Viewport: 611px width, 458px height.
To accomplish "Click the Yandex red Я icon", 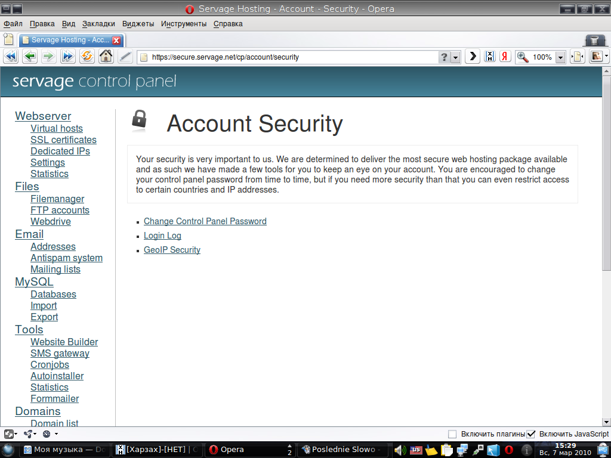I will [505, 57].
